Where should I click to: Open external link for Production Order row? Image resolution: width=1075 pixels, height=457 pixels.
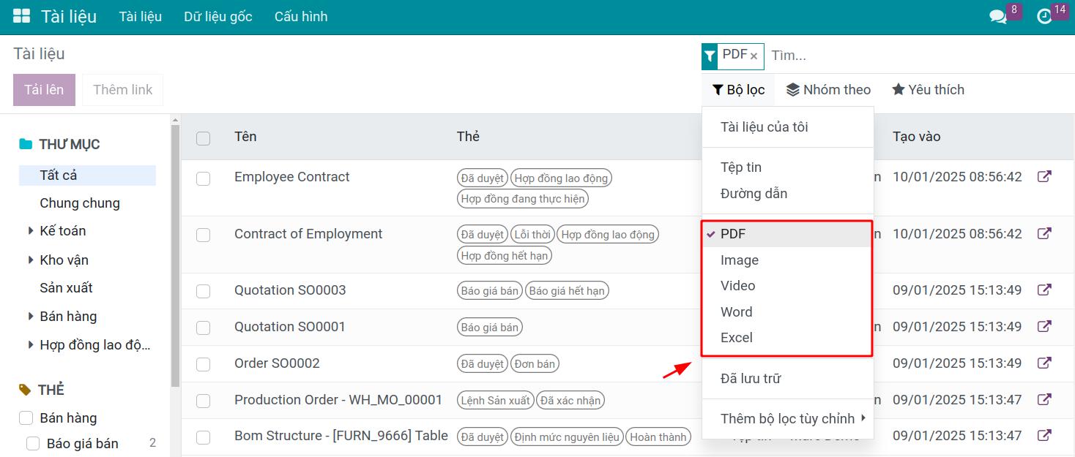(x=1044, y=400)
